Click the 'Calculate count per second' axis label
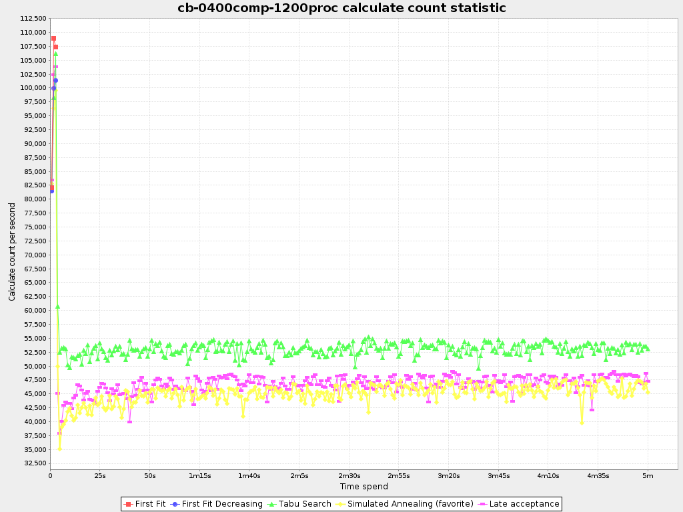This screenshot has height=512, width=683. [x=12, y=251]
